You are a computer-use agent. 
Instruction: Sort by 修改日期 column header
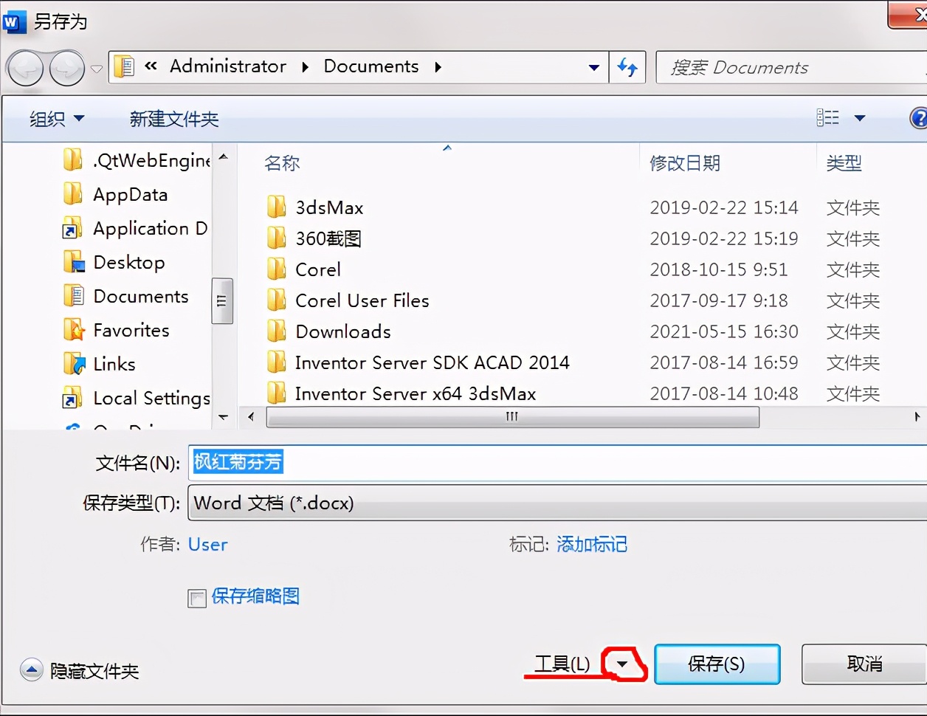pos(684,163)
